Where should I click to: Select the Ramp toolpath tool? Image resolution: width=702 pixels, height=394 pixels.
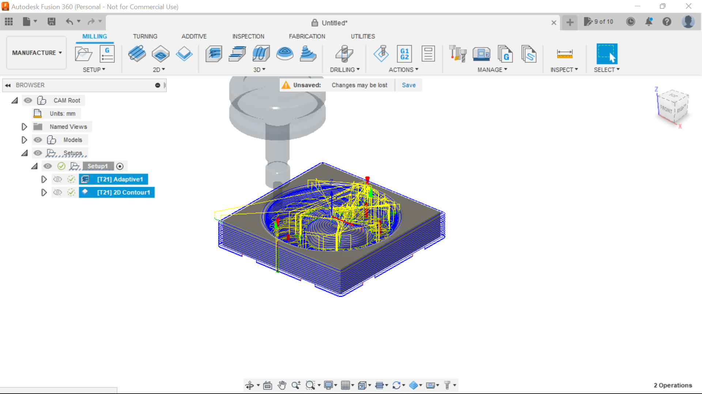[x=308, y=54]
